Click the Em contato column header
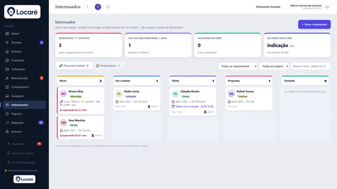The image size is (337, 189). [137, 80]
